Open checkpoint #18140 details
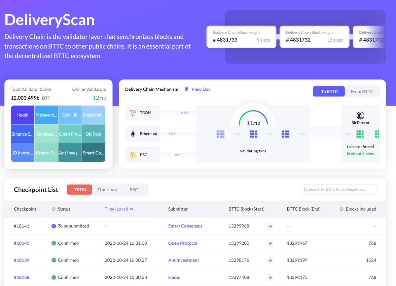396x286 pixels. [x=21, y=243]
